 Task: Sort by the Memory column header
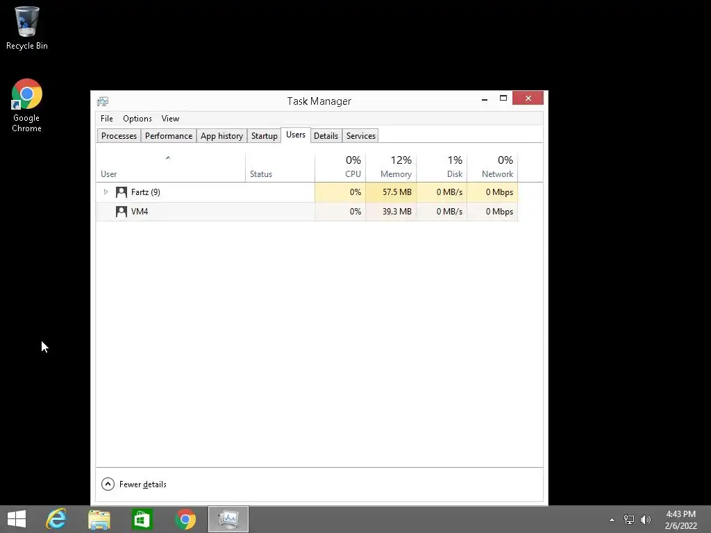pyautogui.click(x=391, y=168)
